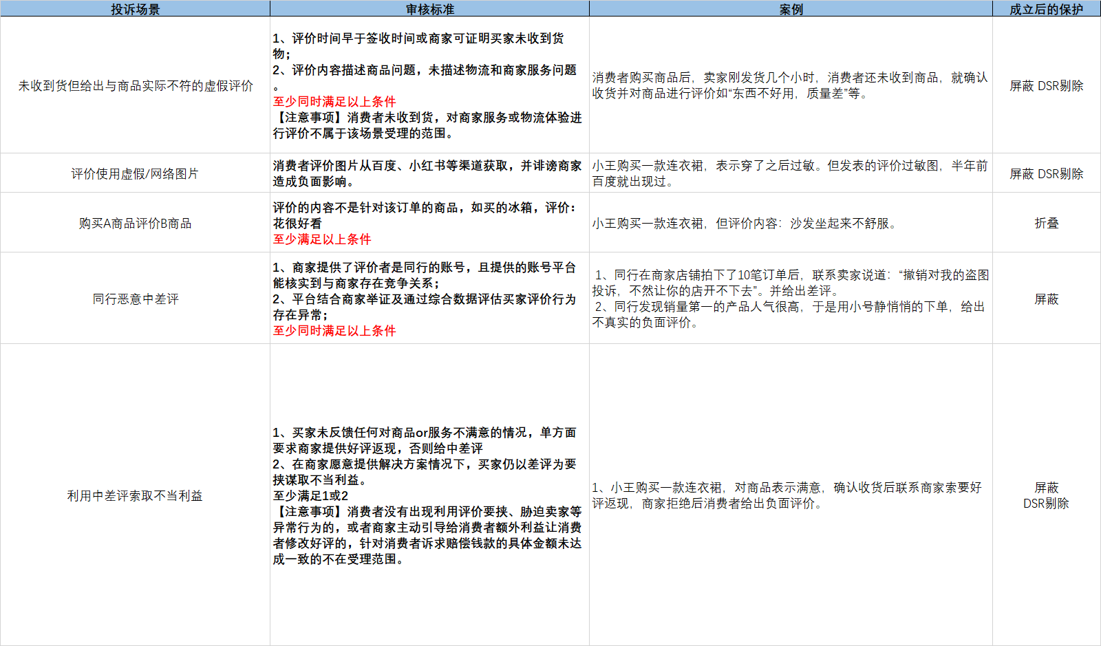Click the case cell starting 消费者购买商品后
Image resolution: width=1101 pixels, height=646 pixels.
(791, 85)
